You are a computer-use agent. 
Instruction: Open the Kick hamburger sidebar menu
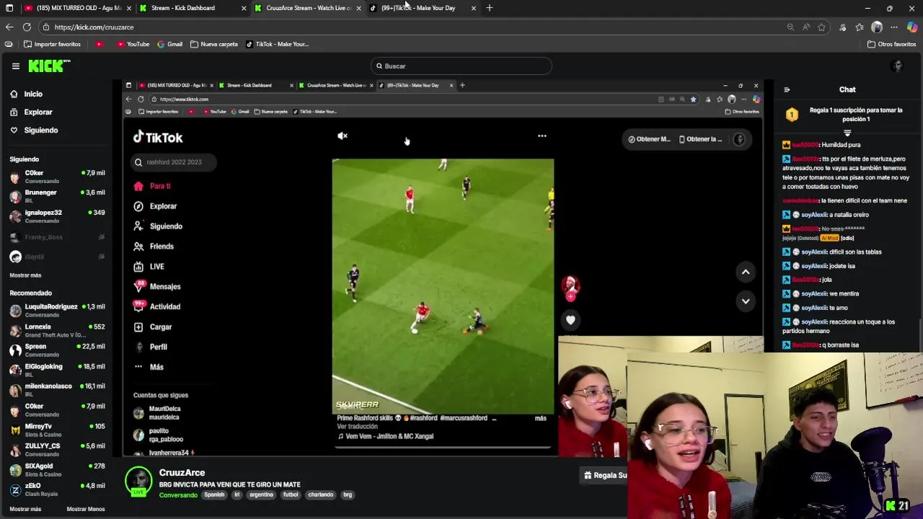click(x=15, y=66)
